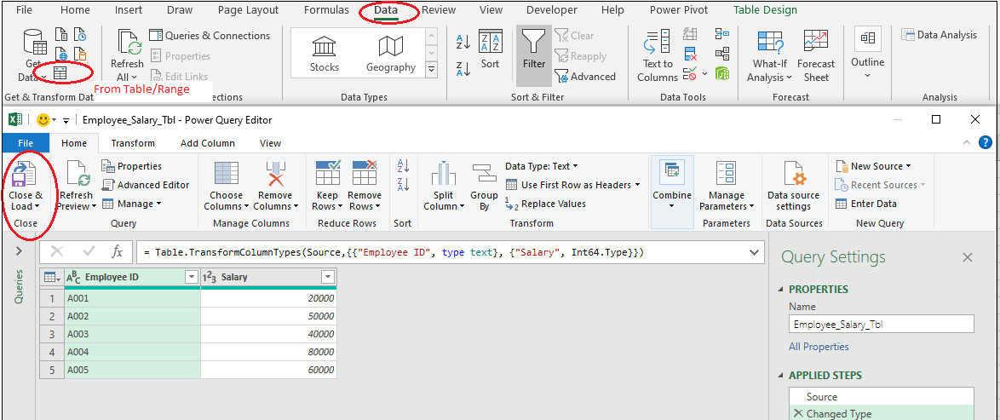Expand the Queries pane

tap(19, 252)
